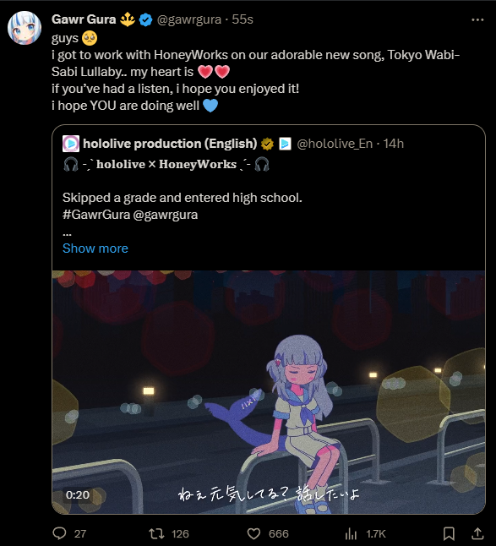Like the tweet with heart icon
This screenshot has width=496, height=546.
(253, 533)
